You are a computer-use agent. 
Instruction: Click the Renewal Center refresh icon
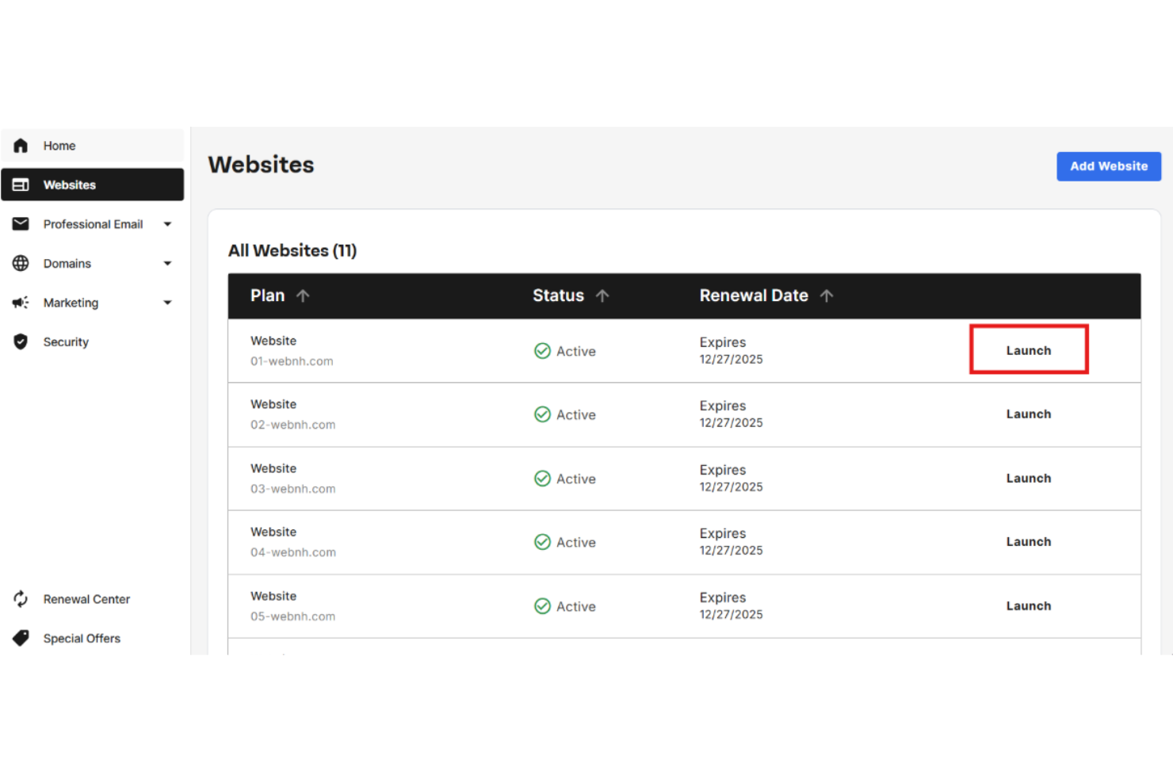click(x=21, y=599)
